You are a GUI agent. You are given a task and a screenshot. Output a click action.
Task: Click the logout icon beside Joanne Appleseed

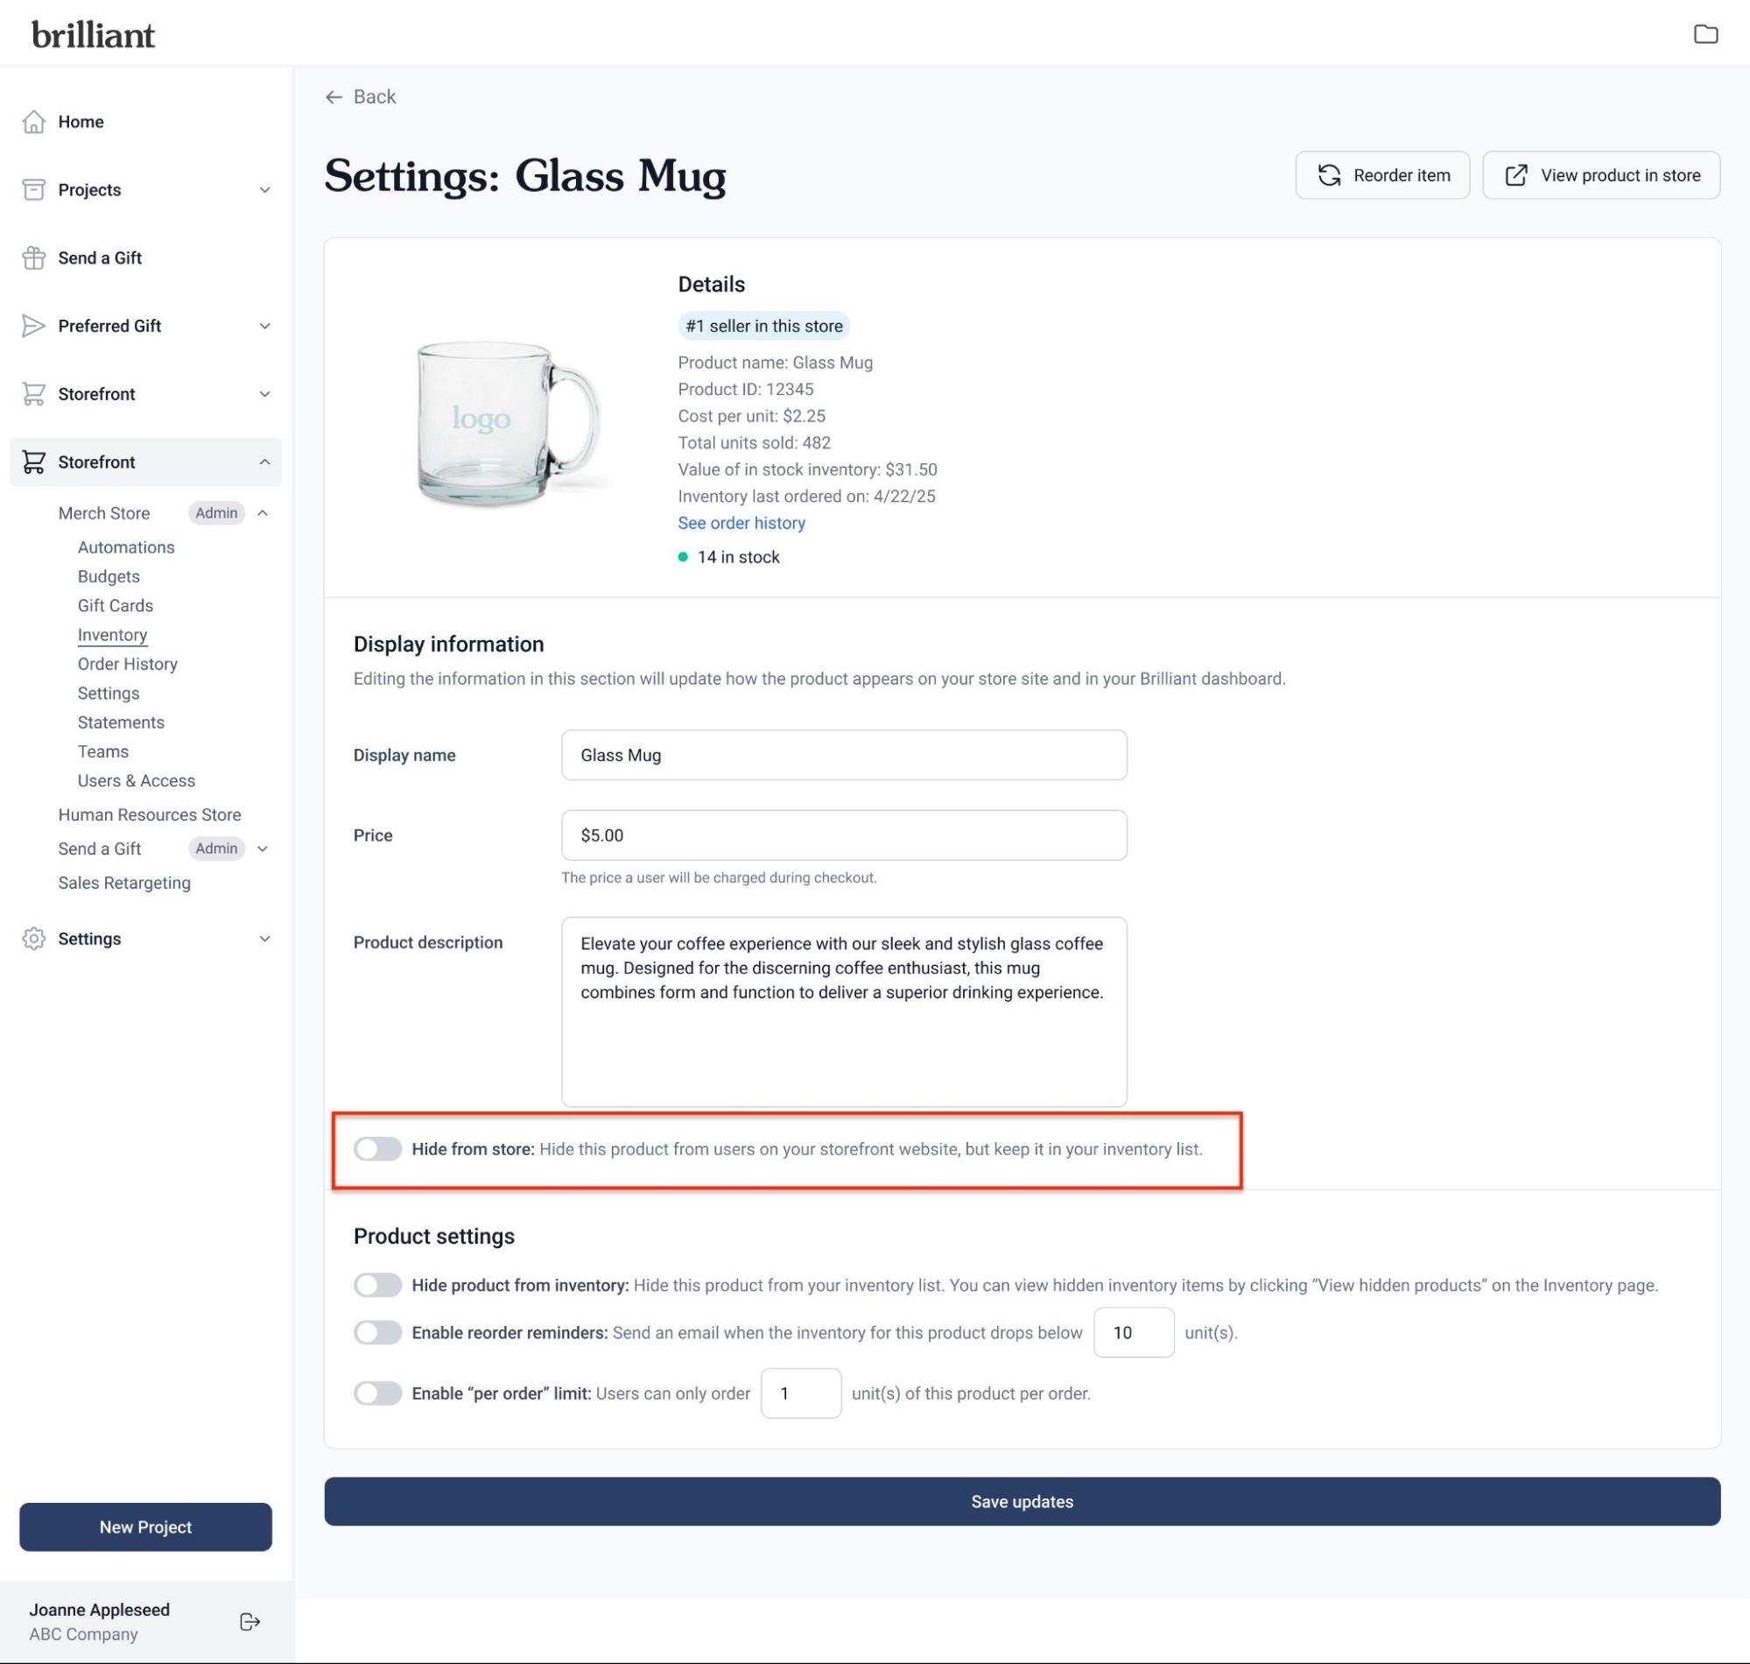(250, 1621)
